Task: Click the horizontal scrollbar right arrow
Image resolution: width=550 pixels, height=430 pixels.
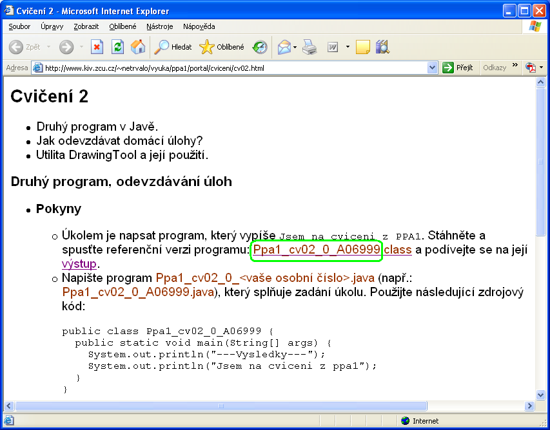Action: click(529, 406)
